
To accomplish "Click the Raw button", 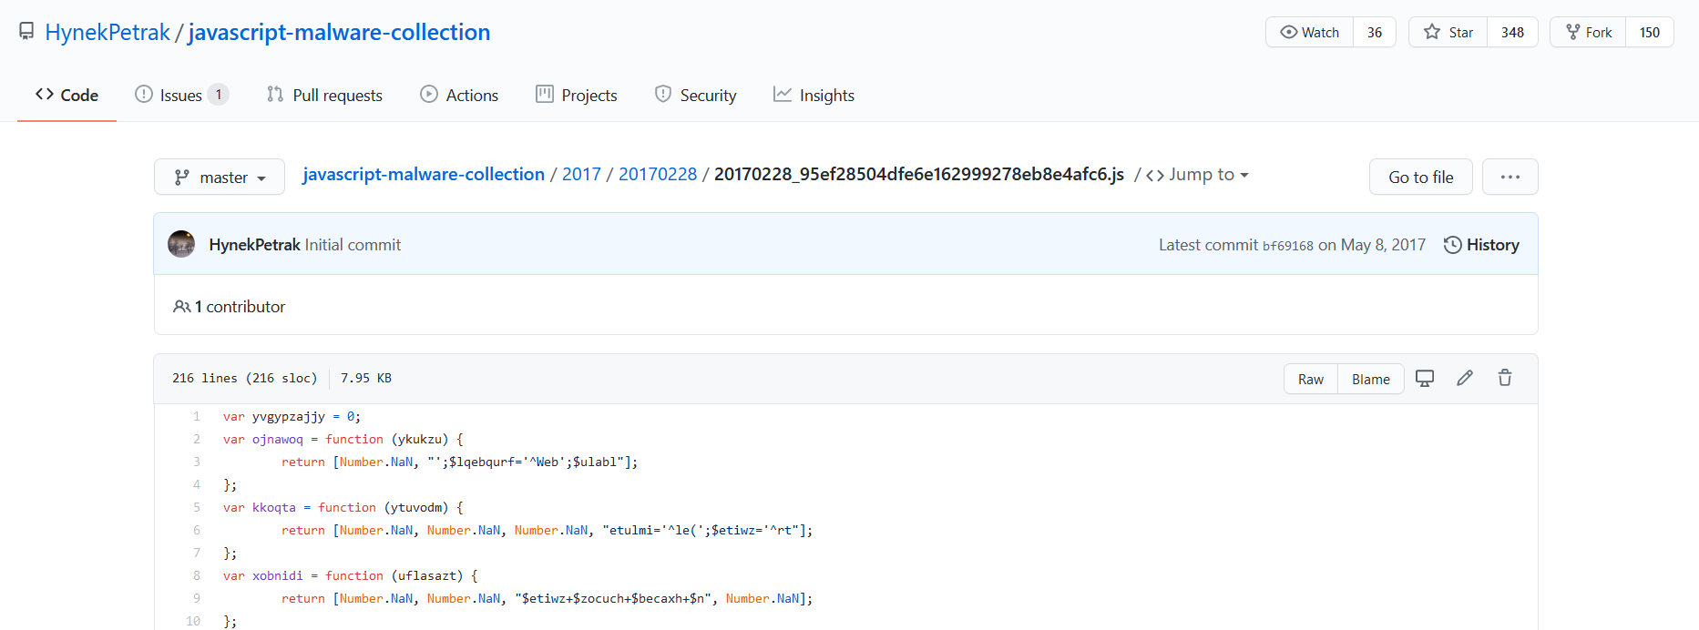I will tap(1310, 379).
